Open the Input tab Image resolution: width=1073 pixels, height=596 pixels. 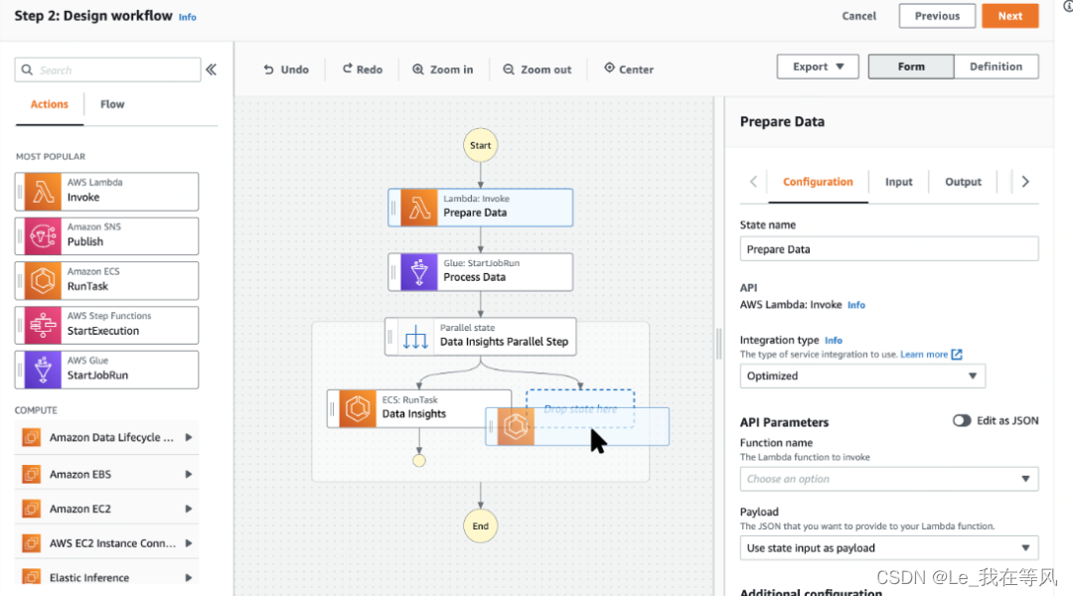click(x=898, y=182)
